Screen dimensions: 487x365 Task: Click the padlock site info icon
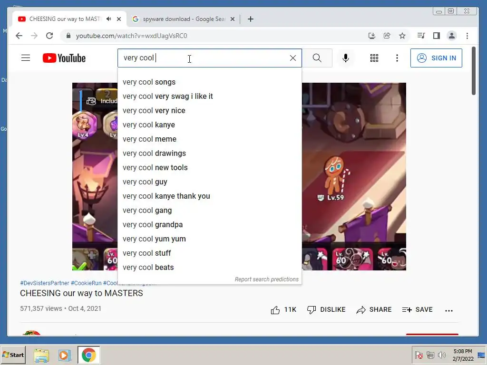(68, 36)
